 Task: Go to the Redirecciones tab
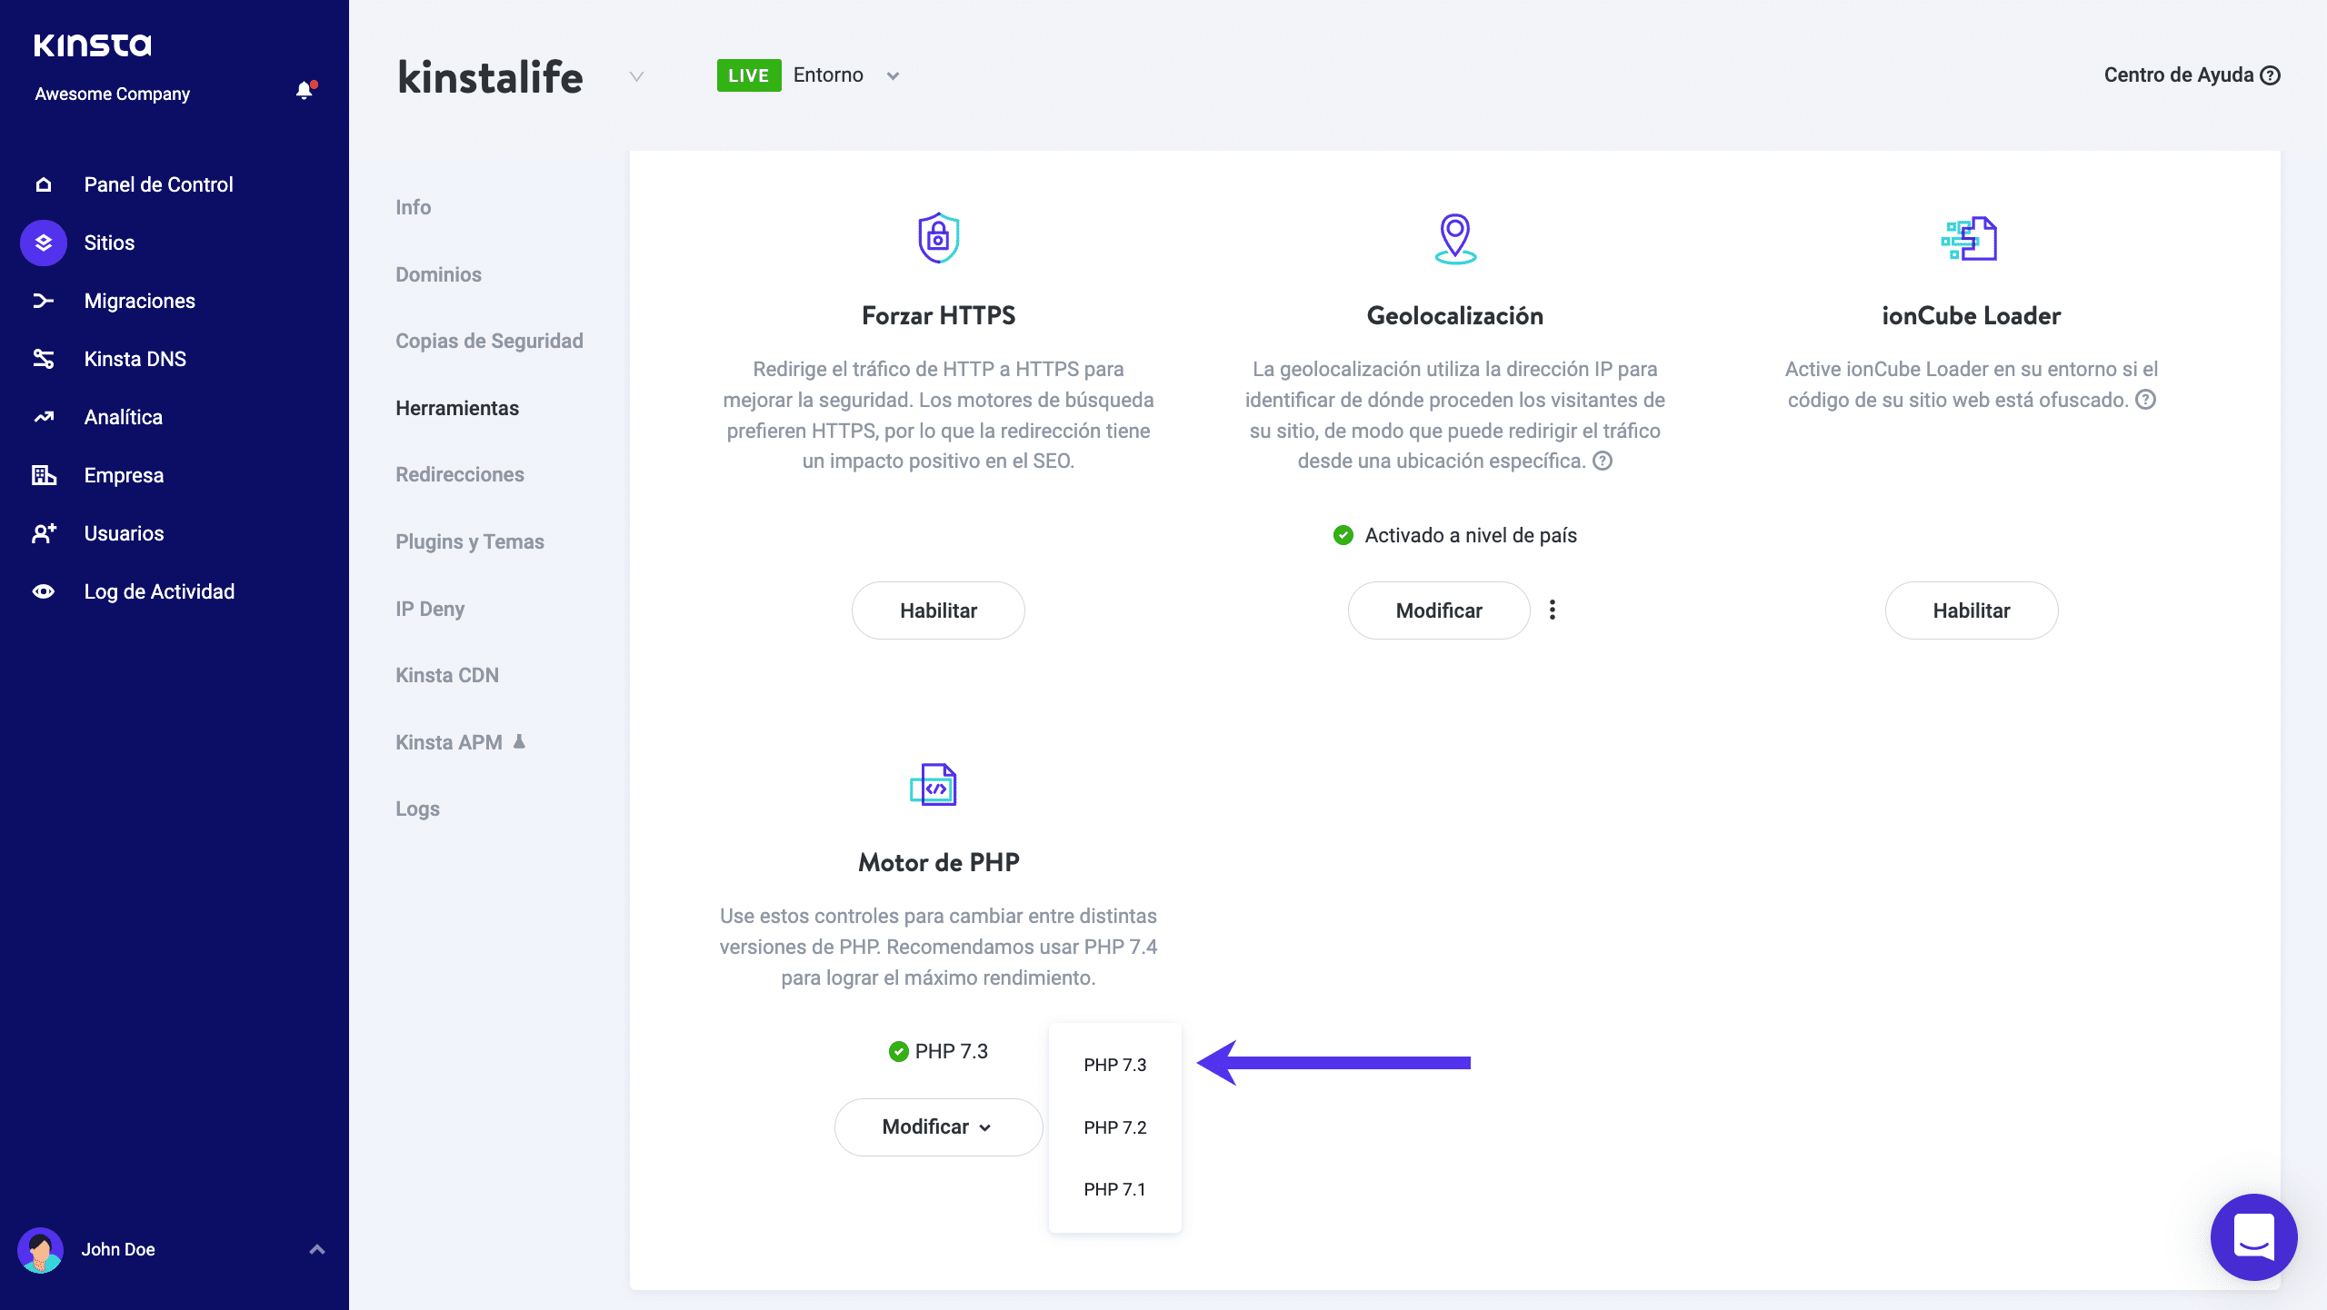459,474
